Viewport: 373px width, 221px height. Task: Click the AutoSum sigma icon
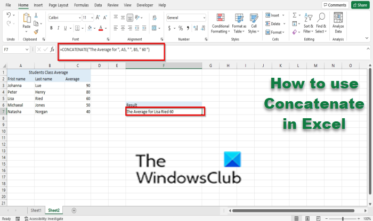tap(295, 15)
